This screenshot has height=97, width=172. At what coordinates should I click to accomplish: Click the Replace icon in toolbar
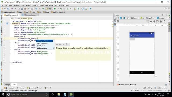33,9
